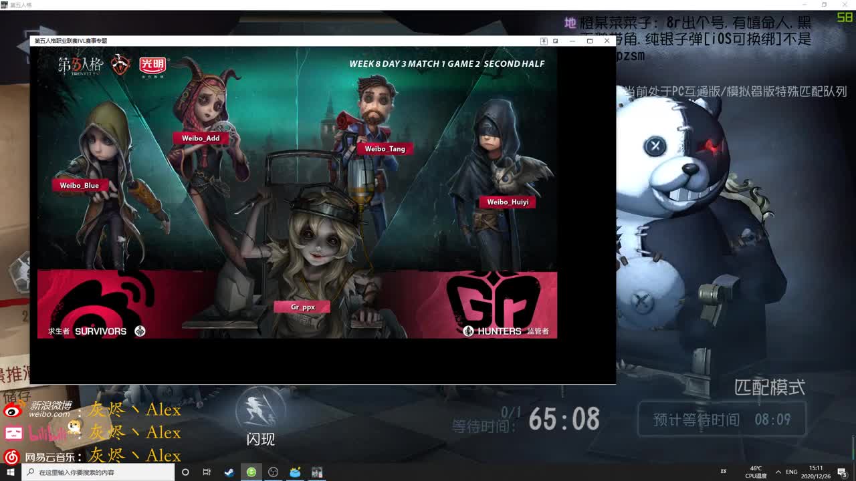Open the green round app on taskbar
Viewport: 856px width, 481px height.
(x=251, y=472)
